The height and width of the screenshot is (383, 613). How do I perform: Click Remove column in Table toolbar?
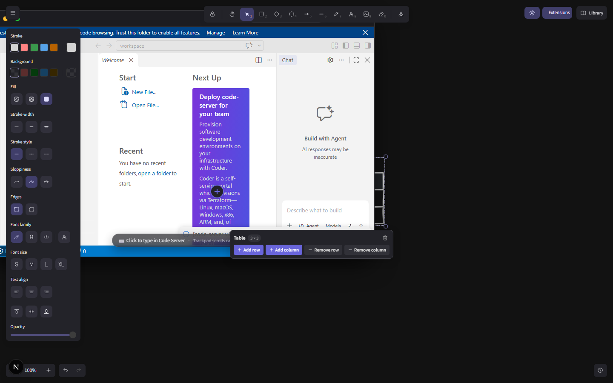click(x=367, y=250)
